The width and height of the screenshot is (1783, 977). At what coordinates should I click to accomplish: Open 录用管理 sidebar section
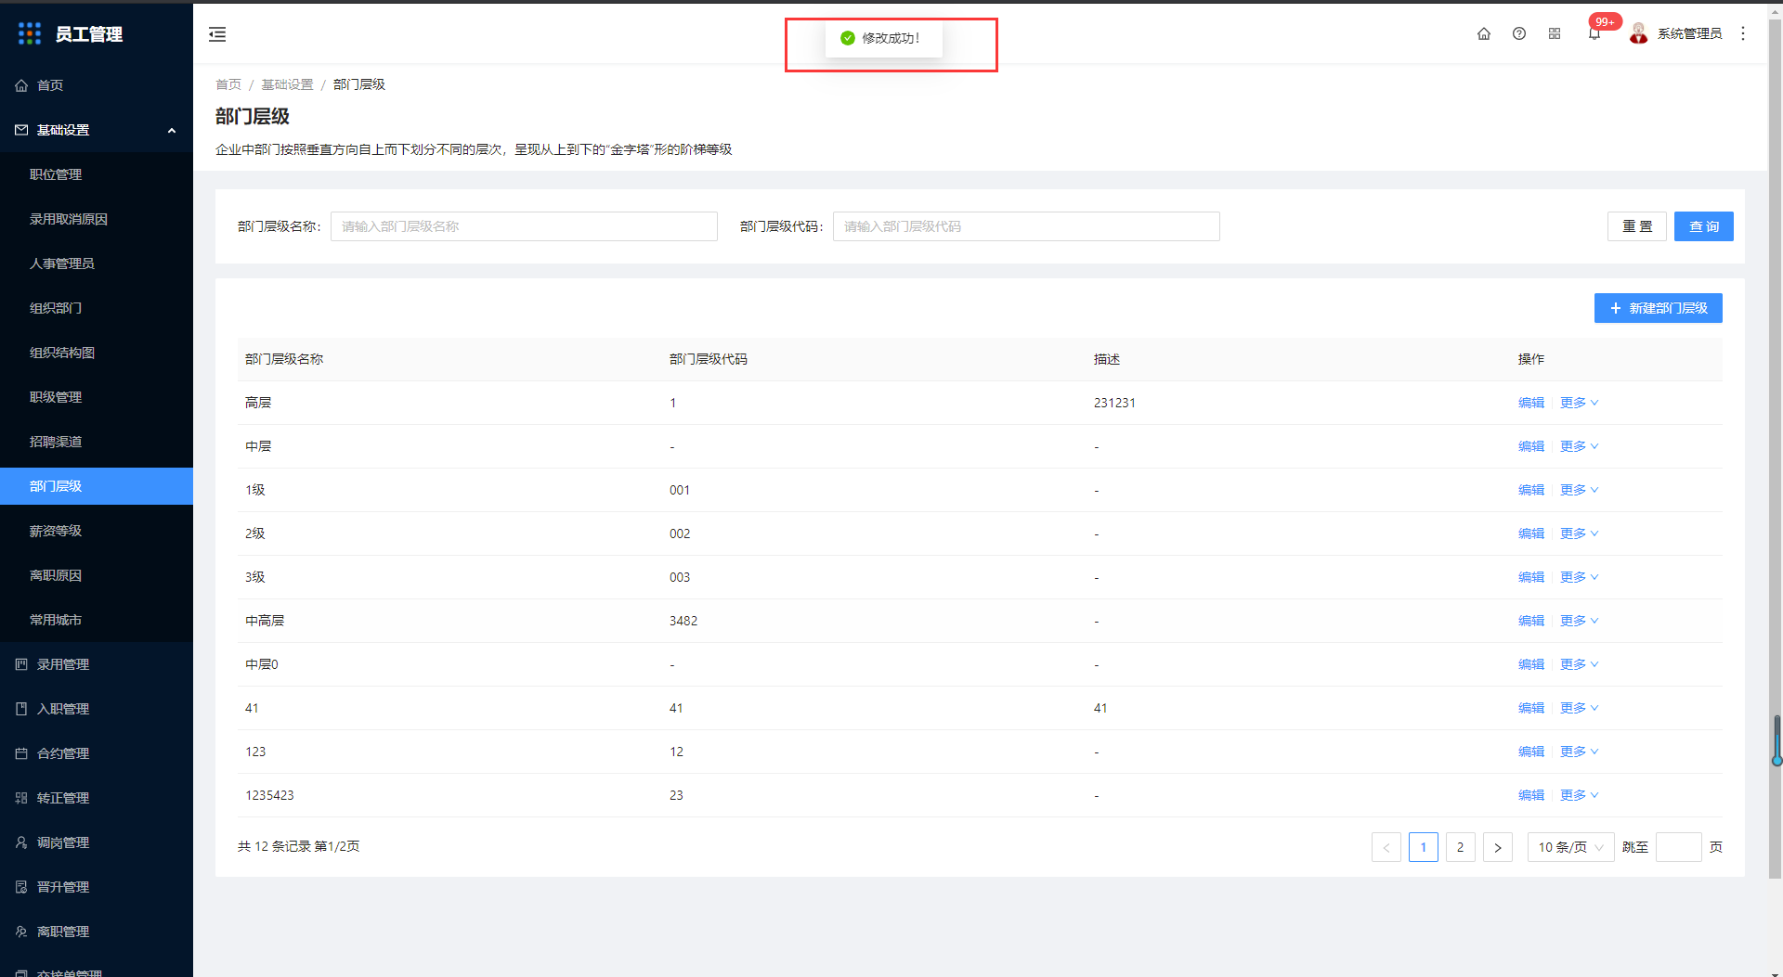tap(97, 664)
